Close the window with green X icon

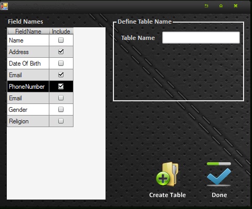click(236, 6)
